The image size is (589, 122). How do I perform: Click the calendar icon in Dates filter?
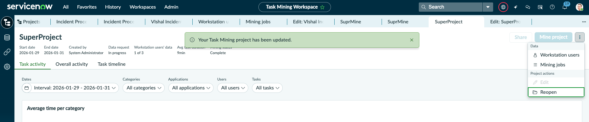tap(27, 88)
